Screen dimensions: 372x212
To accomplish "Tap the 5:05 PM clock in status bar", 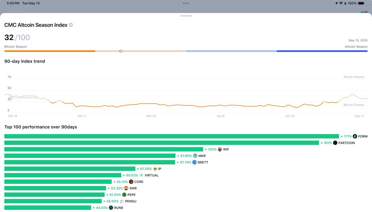I will coord(13,3).
